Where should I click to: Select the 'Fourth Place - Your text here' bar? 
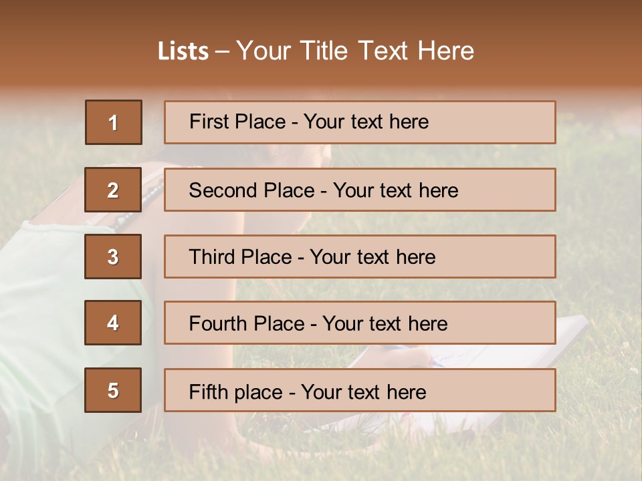click(x=360, y=323)
